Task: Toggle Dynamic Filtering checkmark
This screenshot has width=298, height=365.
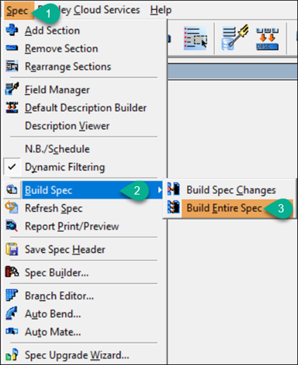Action: (12, 167)
